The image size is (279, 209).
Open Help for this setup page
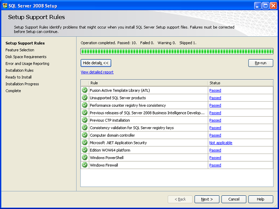[261, 199]
